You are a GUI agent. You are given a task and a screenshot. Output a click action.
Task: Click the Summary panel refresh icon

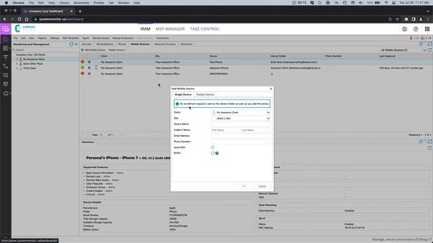point(430,148)
